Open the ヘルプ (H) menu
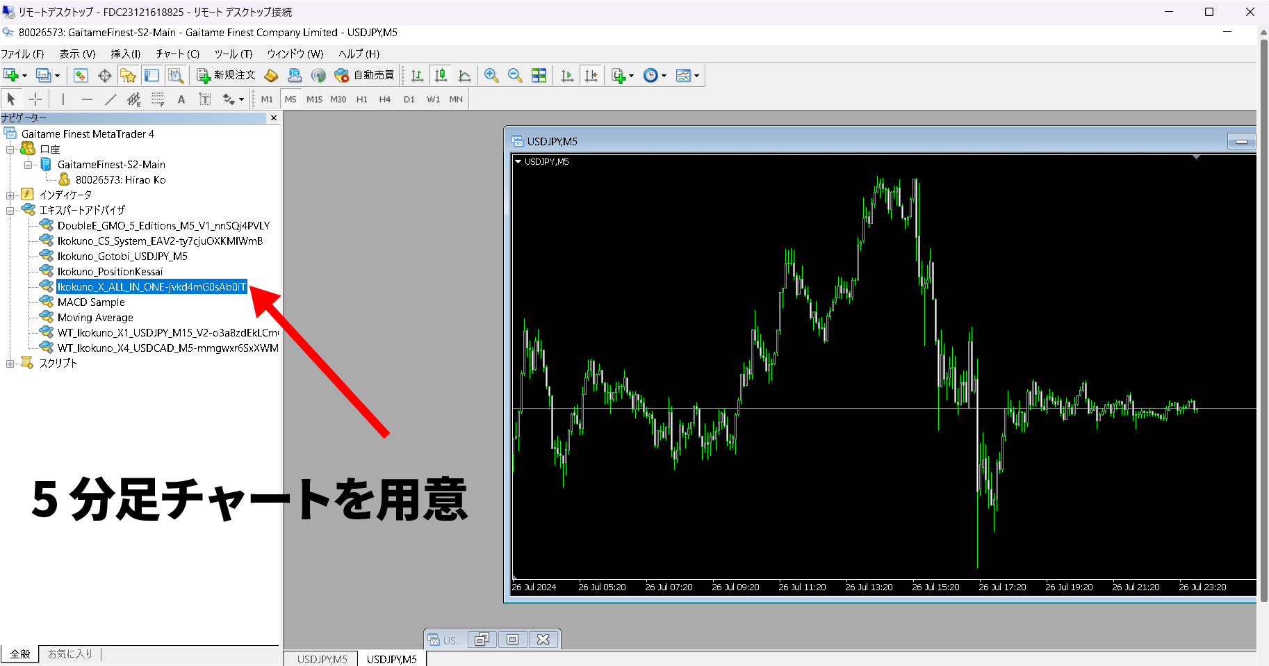1269x666 pixels. click(359, 54)
